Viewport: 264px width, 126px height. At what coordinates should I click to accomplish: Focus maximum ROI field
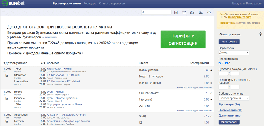[x=235, y=87]
